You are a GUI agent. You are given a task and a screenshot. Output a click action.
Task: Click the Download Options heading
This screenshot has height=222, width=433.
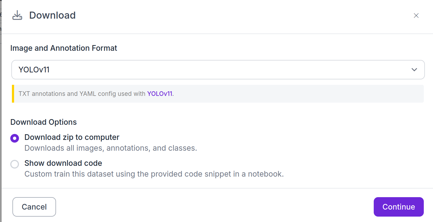44,122
